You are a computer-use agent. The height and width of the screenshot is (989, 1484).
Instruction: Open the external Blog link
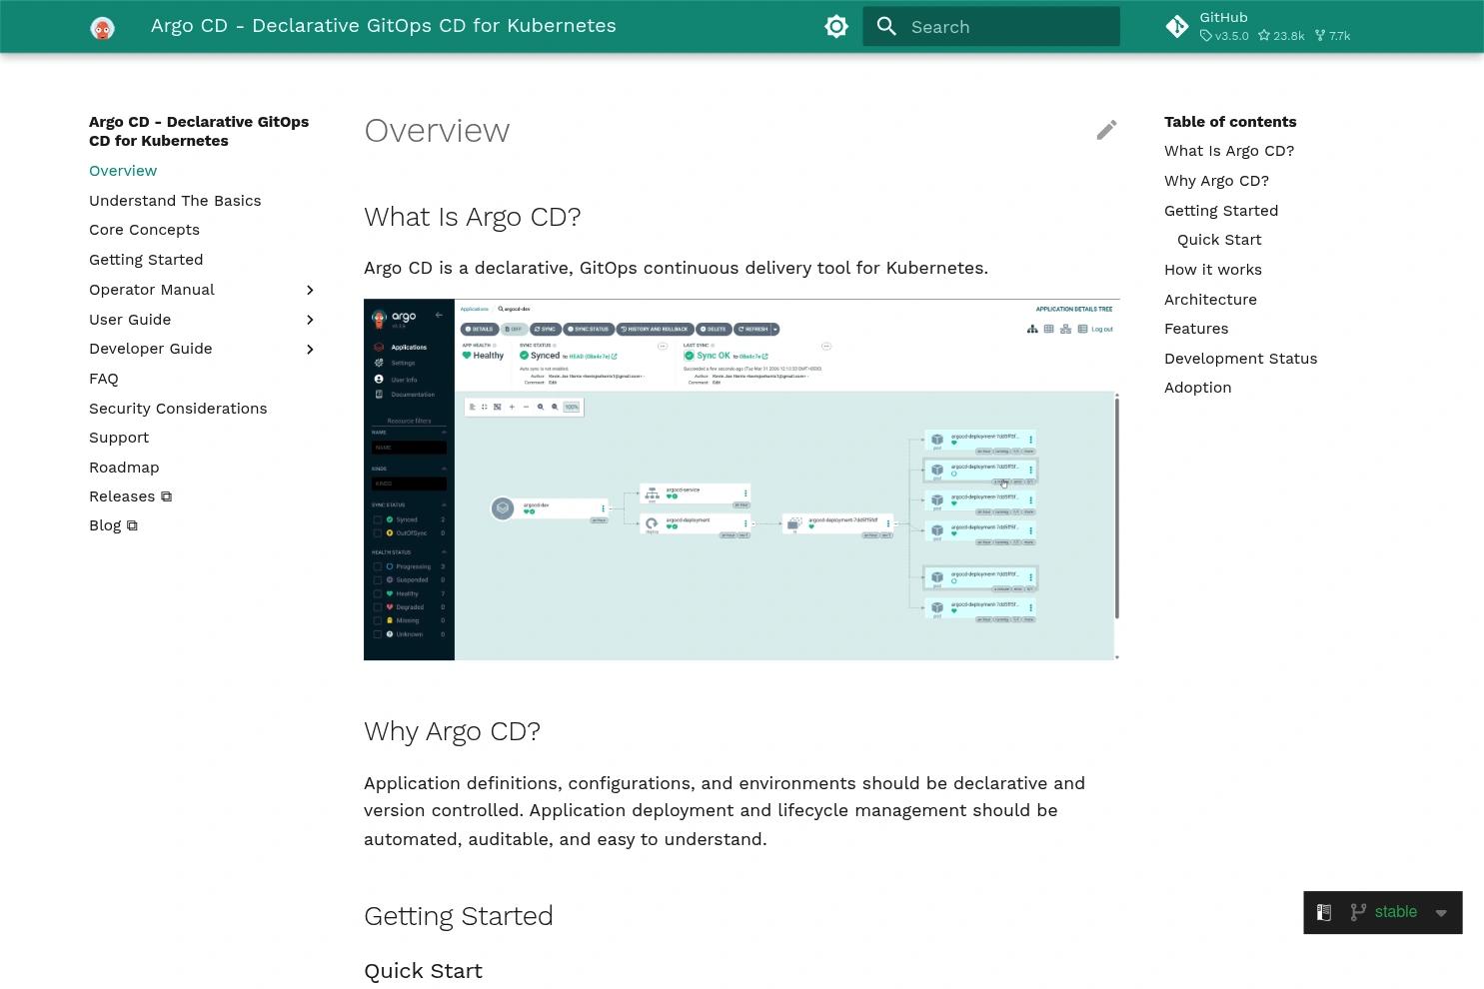point(114,525)
